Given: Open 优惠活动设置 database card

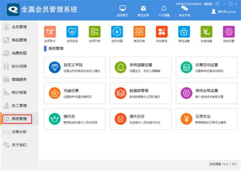Looking at the screenshot, I should [x=207, y=67].
